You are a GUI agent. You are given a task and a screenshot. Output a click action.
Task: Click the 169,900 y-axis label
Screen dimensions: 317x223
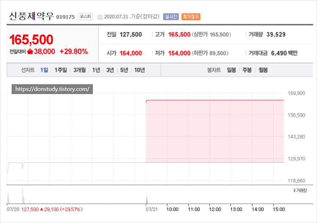pos(296,93)
